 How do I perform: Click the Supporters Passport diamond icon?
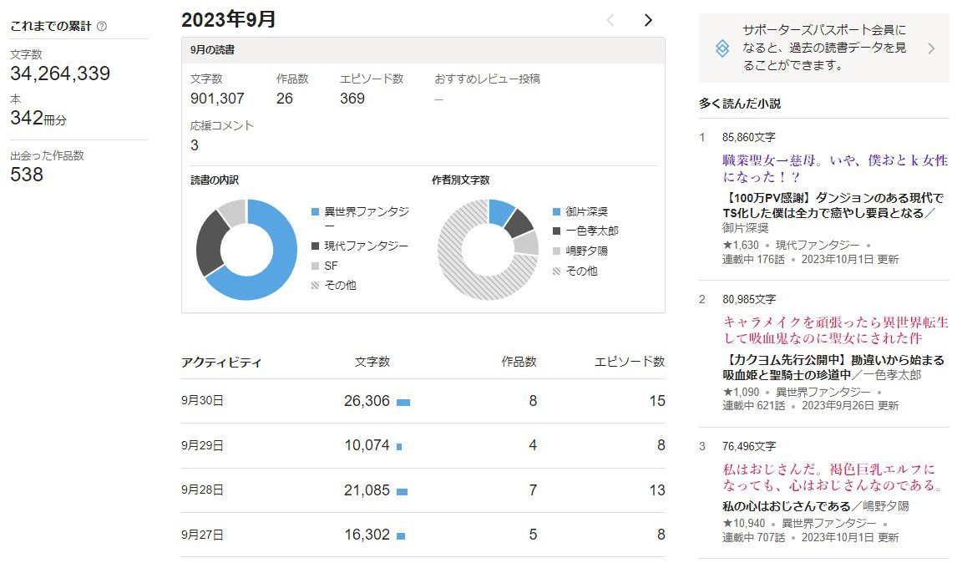point(722,48)
